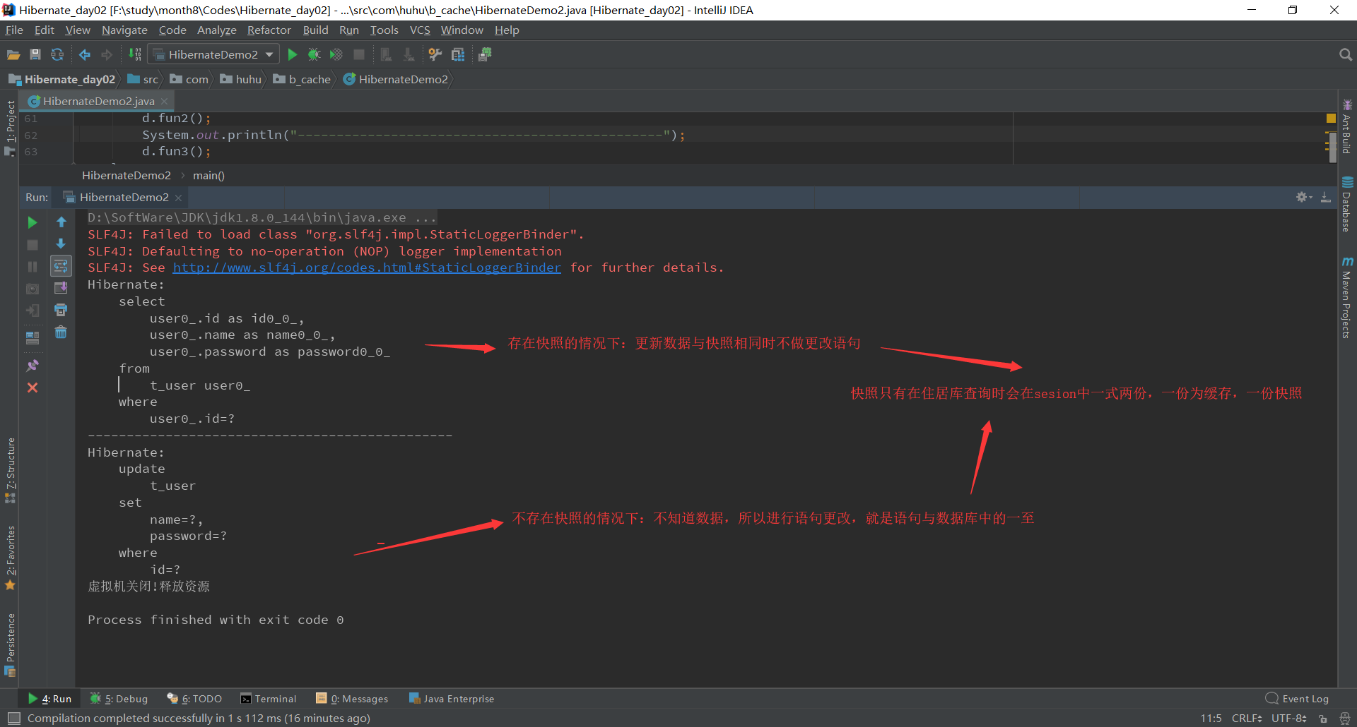
Task: Toggle the Database tool window
Action: 1347,204
